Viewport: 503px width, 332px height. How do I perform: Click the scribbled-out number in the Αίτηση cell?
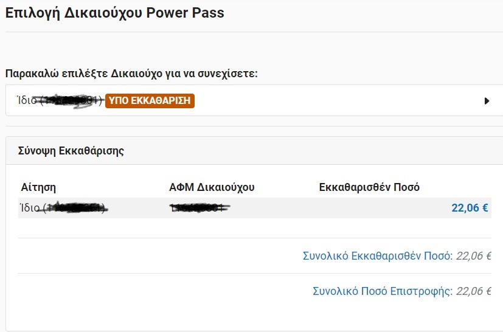pos(77,208)
